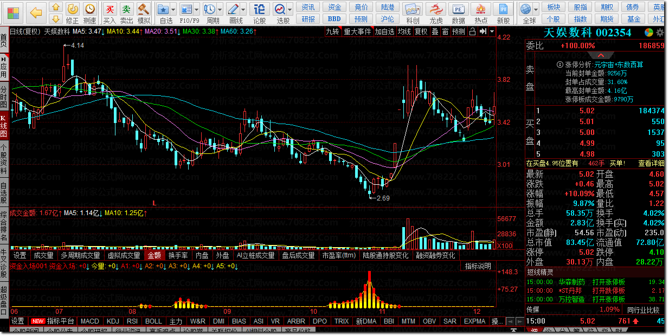Open dropdown arrow next to 自选

(173, 10)
